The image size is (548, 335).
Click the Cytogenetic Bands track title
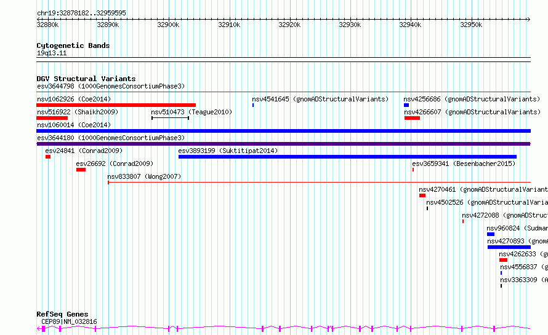tap(73, 45)
